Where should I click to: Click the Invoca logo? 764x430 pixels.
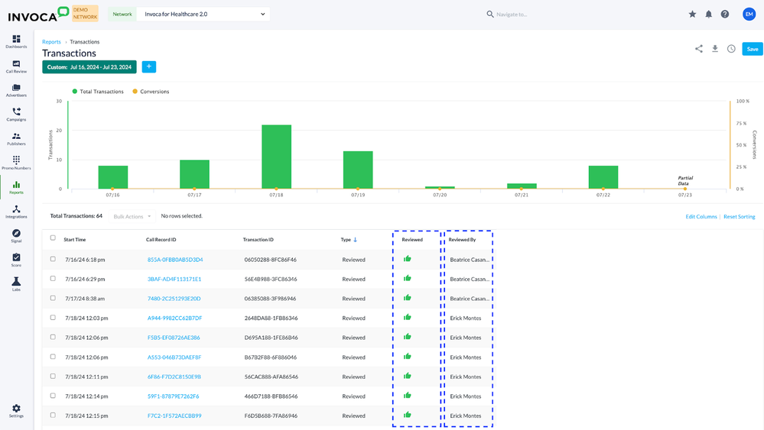[38, 15]
